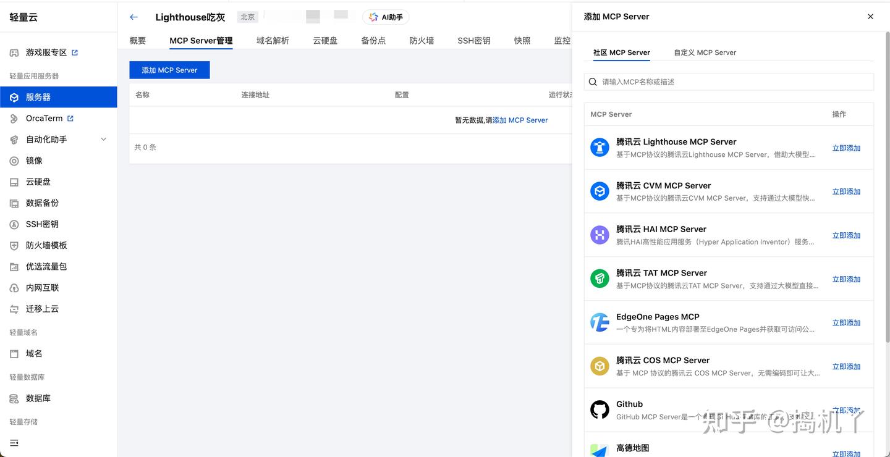890x457 pixels.
Task: Click 立即添加 for CVM MCP Server
Action: 846,192
